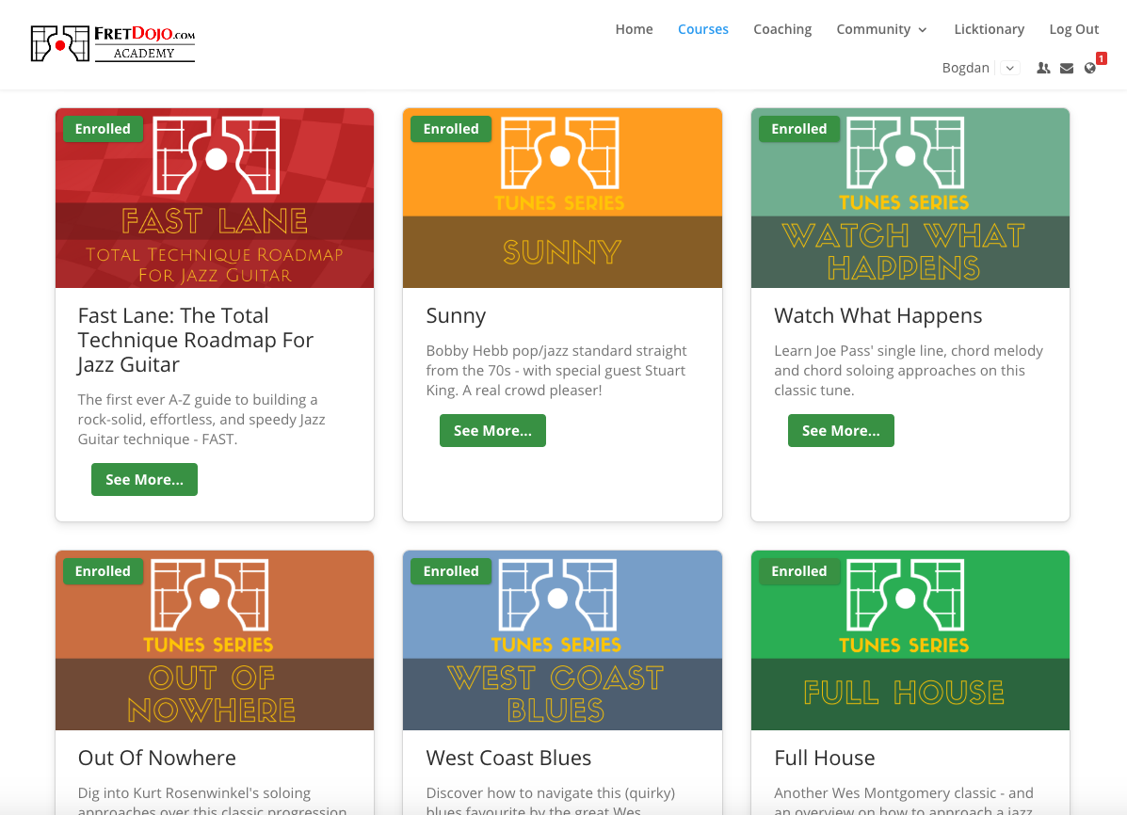
Task: Click the Out Of Nowhere title
Action: pos(156,759)
